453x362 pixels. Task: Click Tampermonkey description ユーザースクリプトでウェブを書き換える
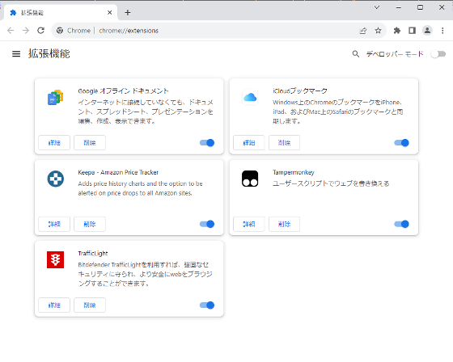[331, 183]
